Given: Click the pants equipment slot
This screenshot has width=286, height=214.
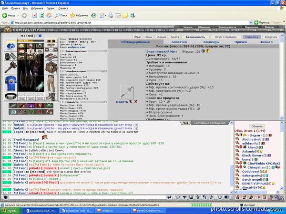Looking at the screenshot, I should (51, 83).
